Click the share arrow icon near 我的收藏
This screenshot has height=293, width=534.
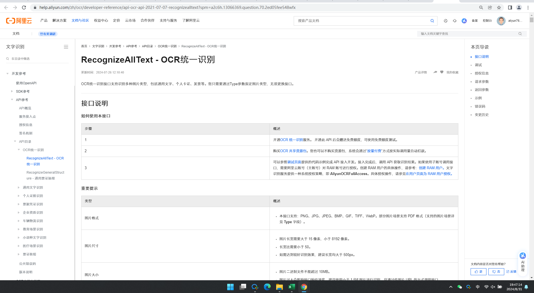point(435,72)
